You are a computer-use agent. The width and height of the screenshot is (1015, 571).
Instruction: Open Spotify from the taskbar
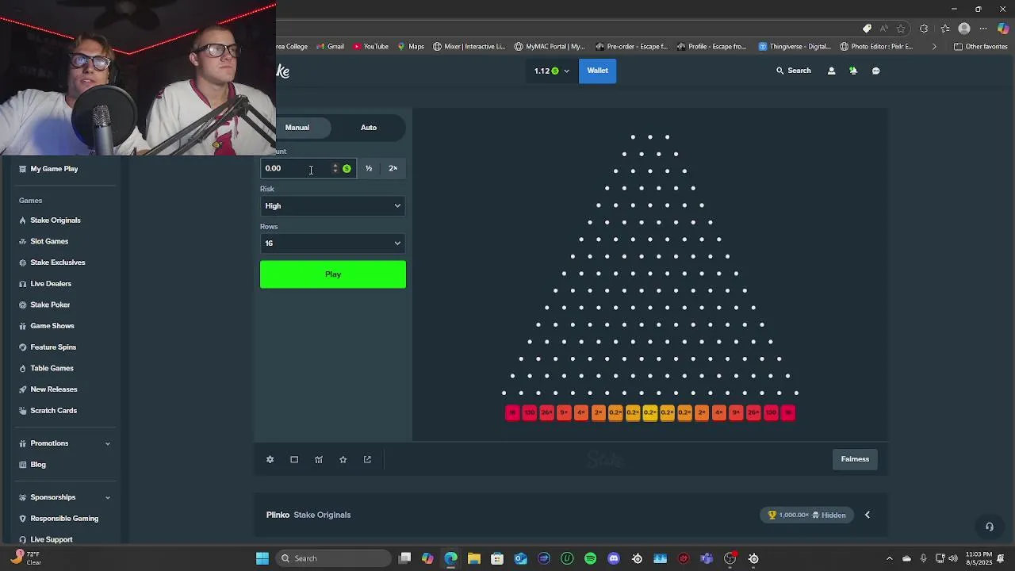tap(591, 558)
